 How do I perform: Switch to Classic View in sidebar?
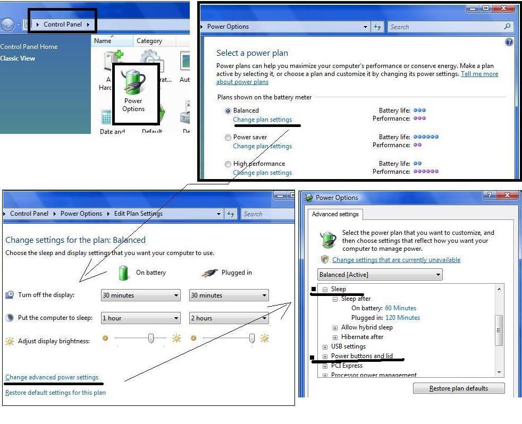(x=18, y=58)
